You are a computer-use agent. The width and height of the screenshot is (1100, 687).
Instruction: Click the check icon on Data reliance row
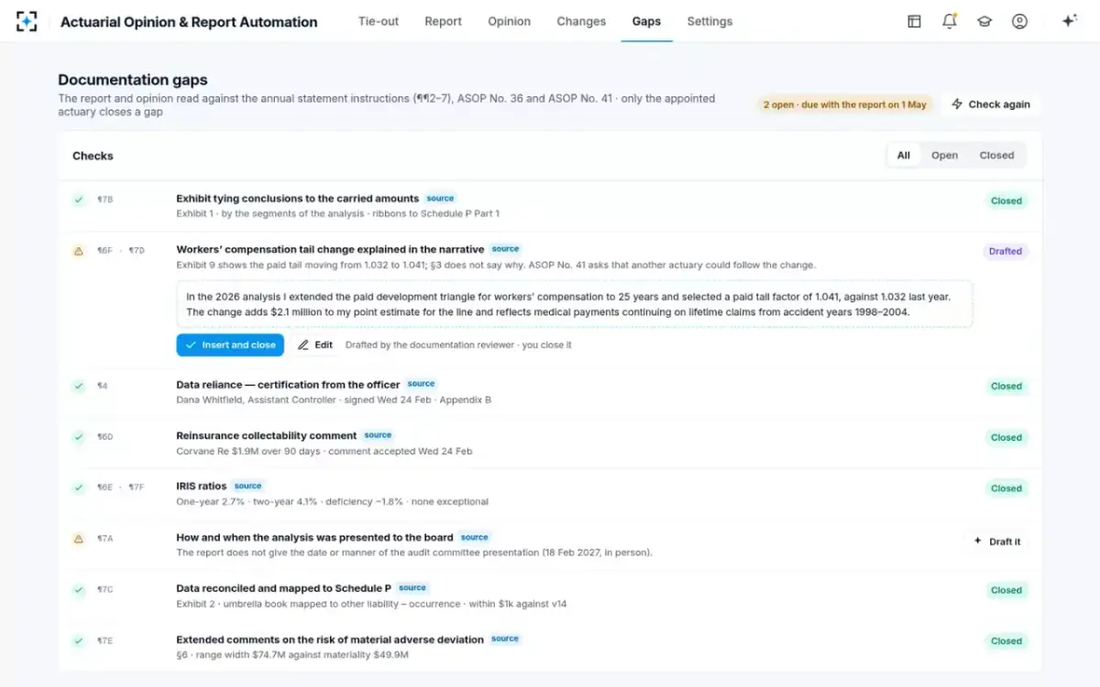coord(79,386)
